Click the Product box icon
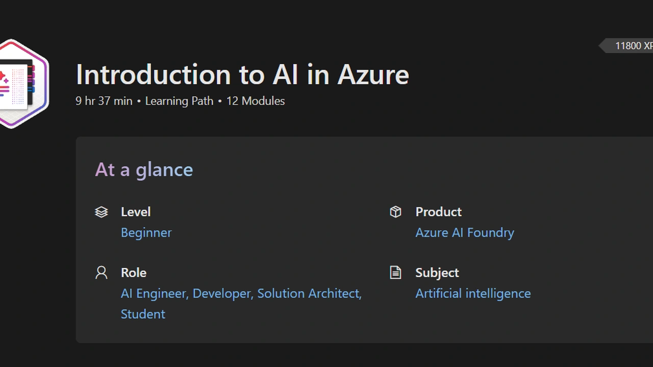Viewport: 653px width, 367px height. [x=395, y=212]
